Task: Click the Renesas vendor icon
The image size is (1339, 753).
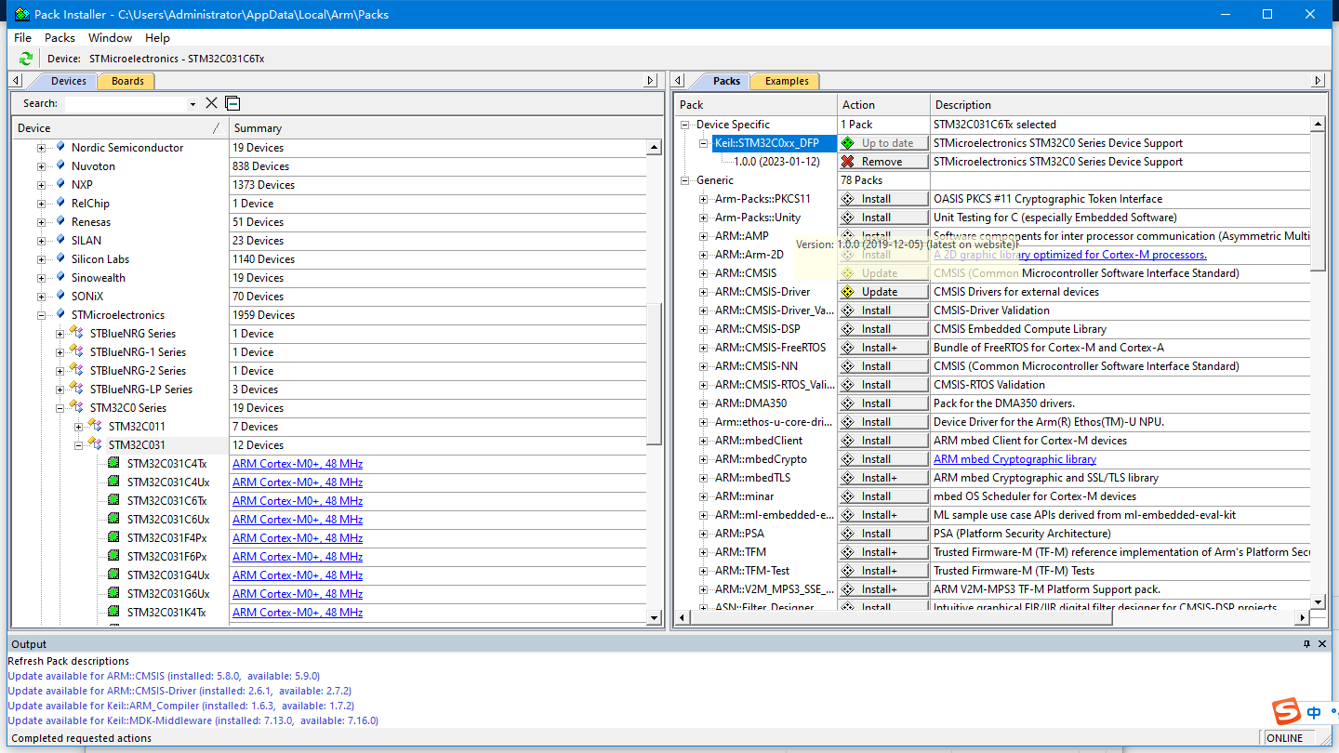Action: coord(60,221)
